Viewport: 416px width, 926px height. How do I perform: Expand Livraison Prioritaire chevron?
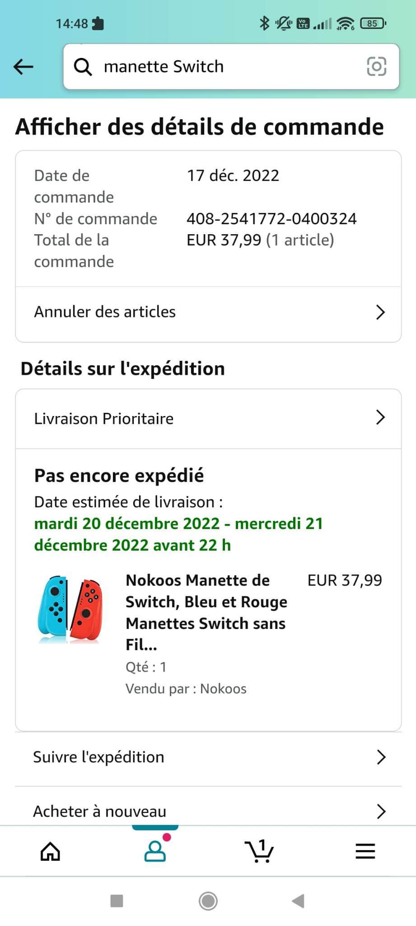[380, 418]
